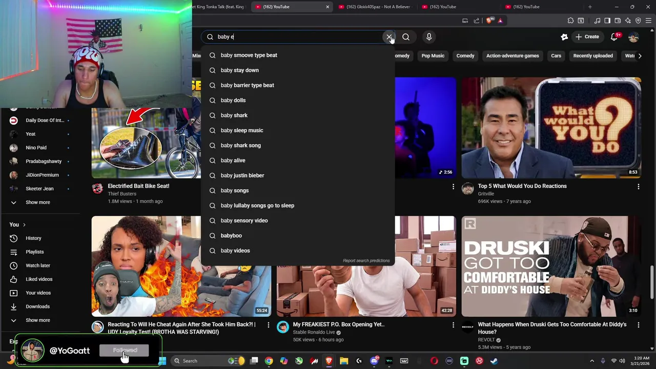
Task: Open a new browser tab
Action: [x=590, y=7]
